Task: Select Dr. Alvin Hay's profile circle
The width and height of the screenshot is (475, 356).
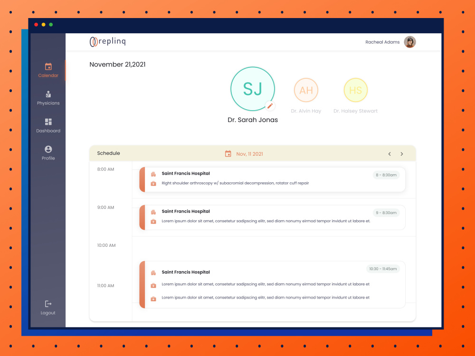Action: (306, 90)
